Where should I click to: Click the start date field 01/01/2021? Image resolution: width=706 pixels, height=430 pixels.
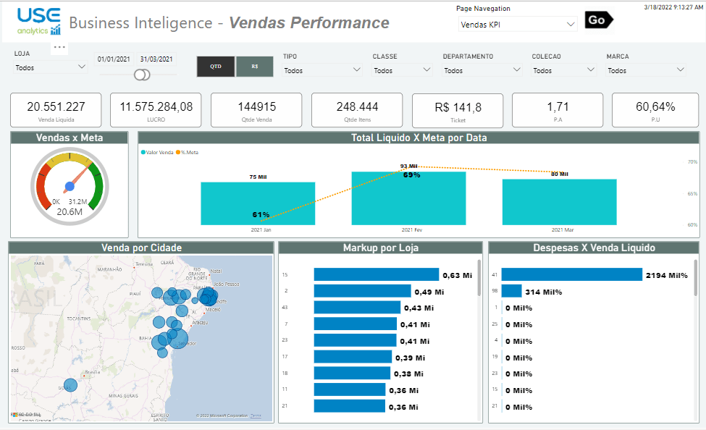click(x=114, y=59)
